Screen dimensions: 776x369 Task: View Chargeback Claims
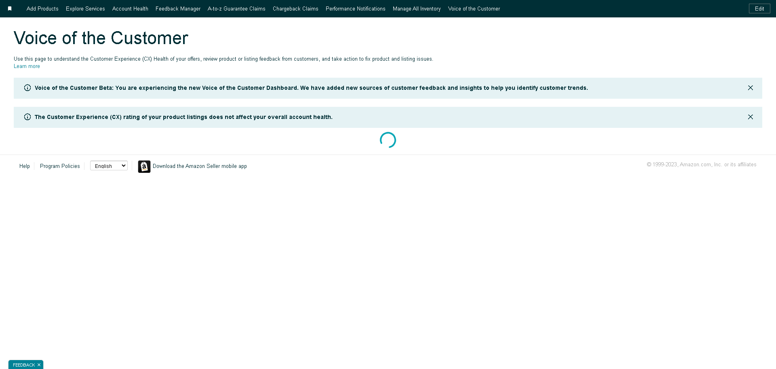pos(295,8)
